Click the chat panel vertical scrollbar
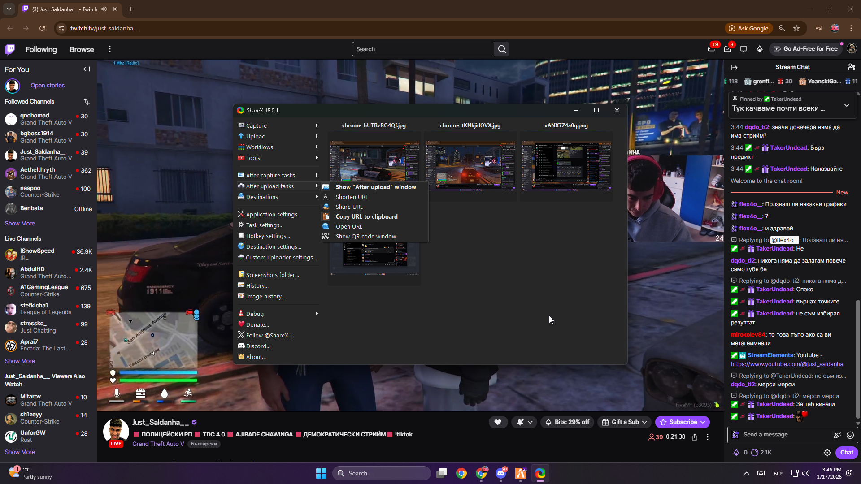 click(857, 359)
